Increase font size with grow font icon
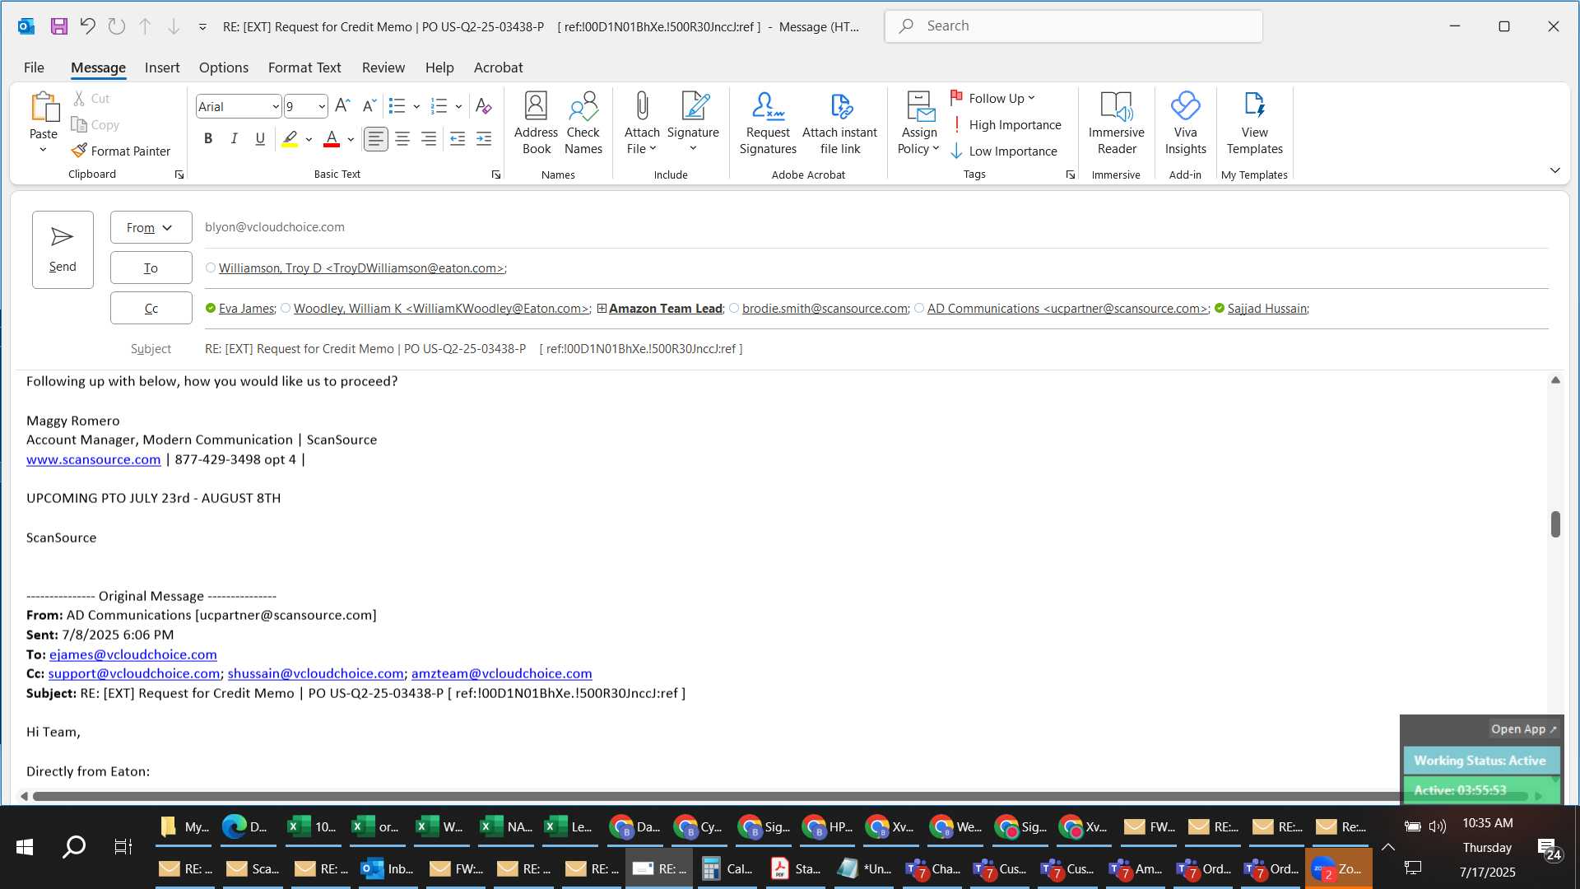Image resolution: width=1580 pixels, height=889 pixels. (342, 105)
